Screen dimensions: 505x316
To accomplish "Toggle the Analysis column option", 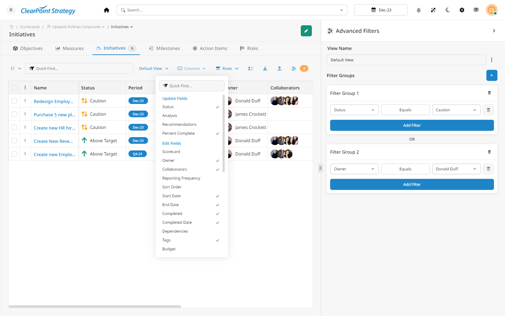I will pyautogui.click(x=190, y=116).
